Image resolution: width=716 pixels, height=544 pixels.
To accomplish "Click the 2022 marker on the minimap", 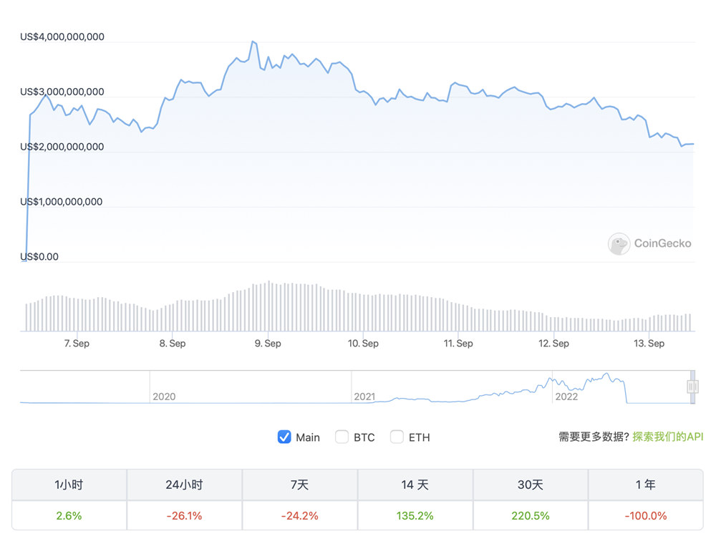I will pyautogui.click(x=567, y=396).
